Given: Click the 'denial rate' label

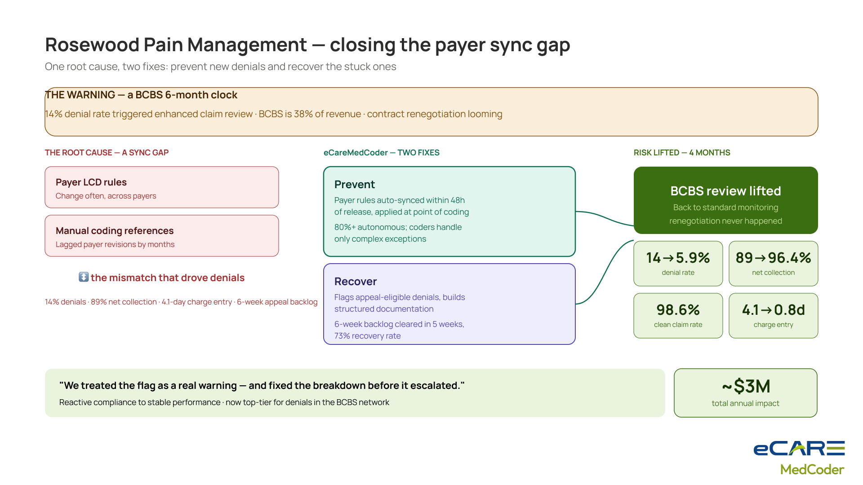Looking at the screenshot, I should (678, 273).
